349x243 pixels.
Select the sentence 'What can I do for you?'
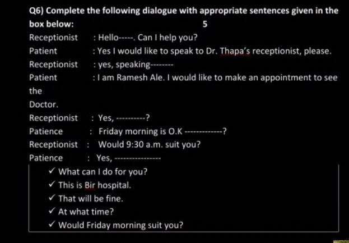point(103,172)
